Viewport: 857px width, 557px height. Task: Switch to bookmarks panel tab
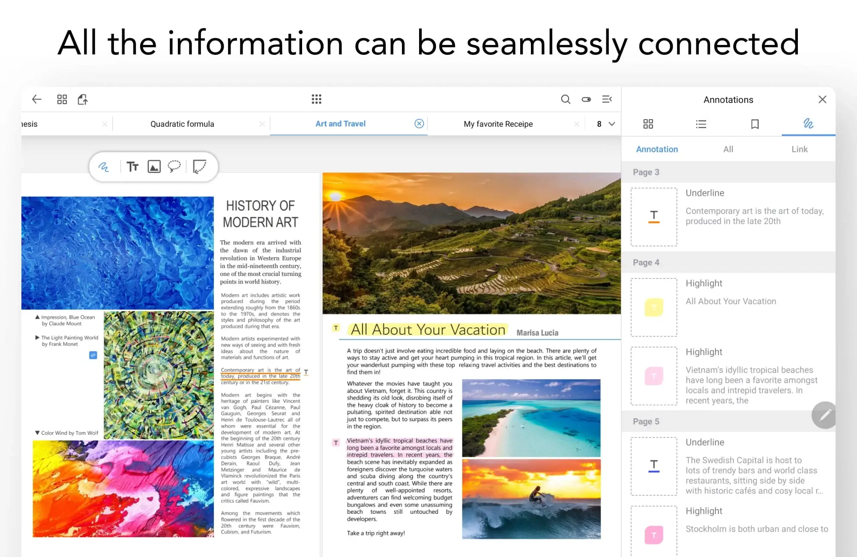tap(755, 124)
